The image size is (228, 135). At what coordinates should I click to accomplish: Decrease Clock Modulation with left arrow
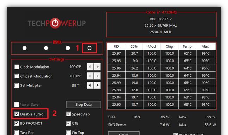coord(90,67)
